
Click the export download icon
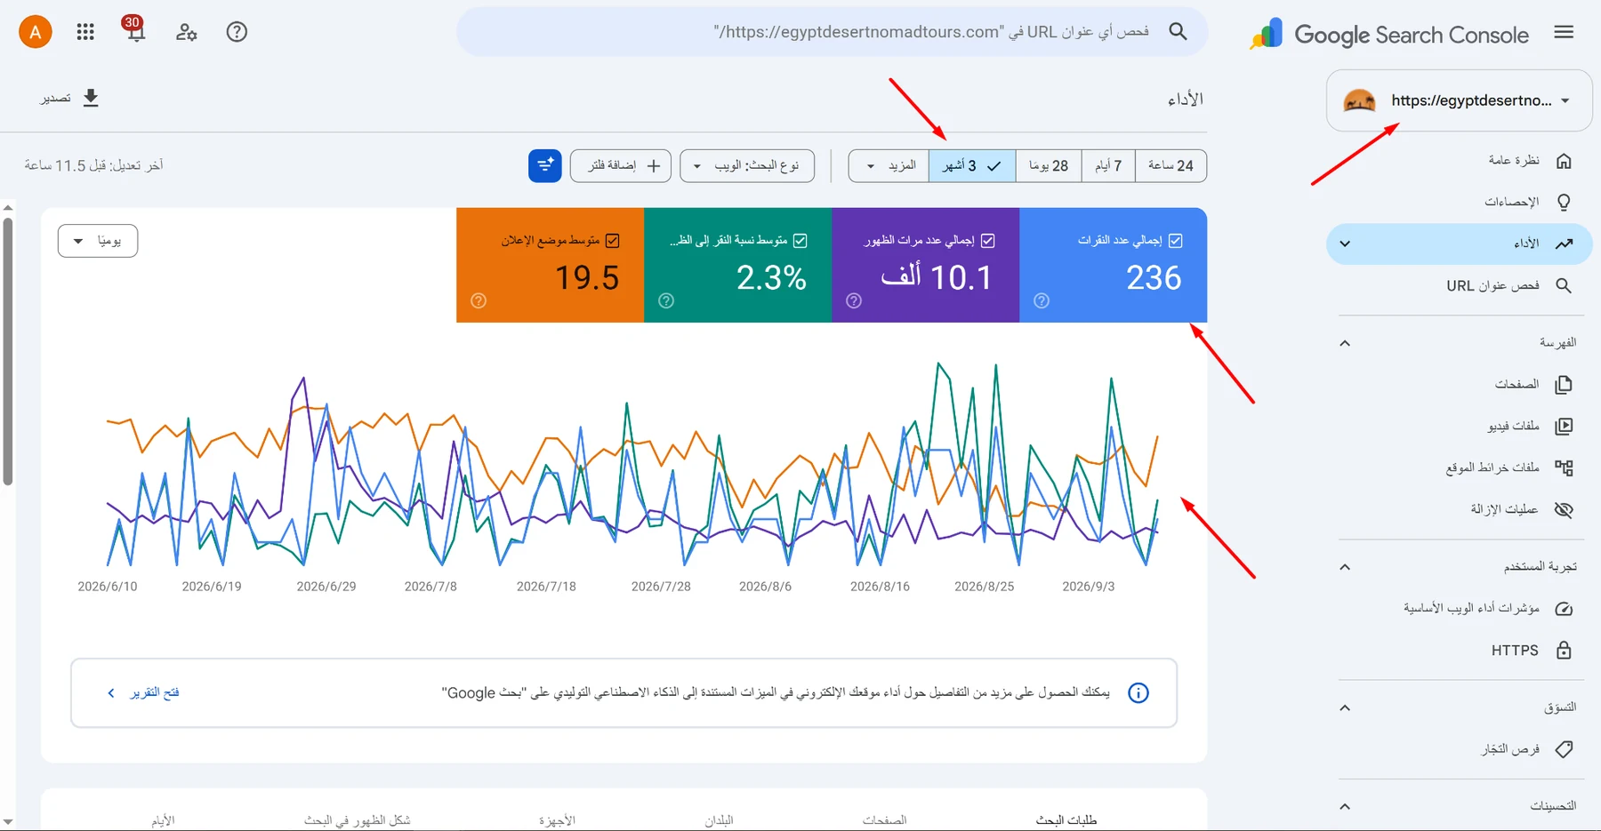(x=91, y=98)
